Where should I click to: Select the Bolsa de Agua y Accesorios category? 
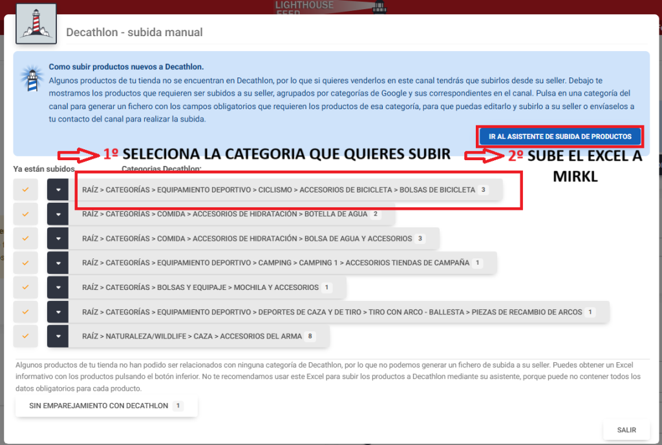(254, 239)
